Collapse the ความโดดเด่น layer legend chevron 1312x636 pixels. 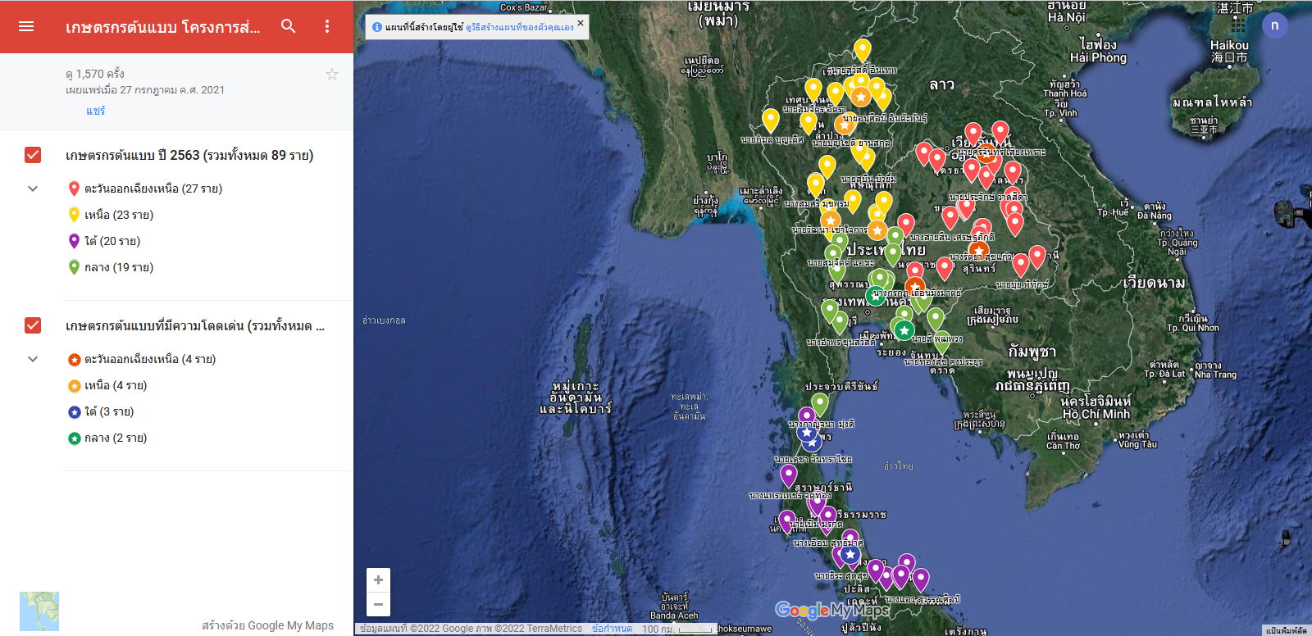pyautogui.click(x=33, y=359)
